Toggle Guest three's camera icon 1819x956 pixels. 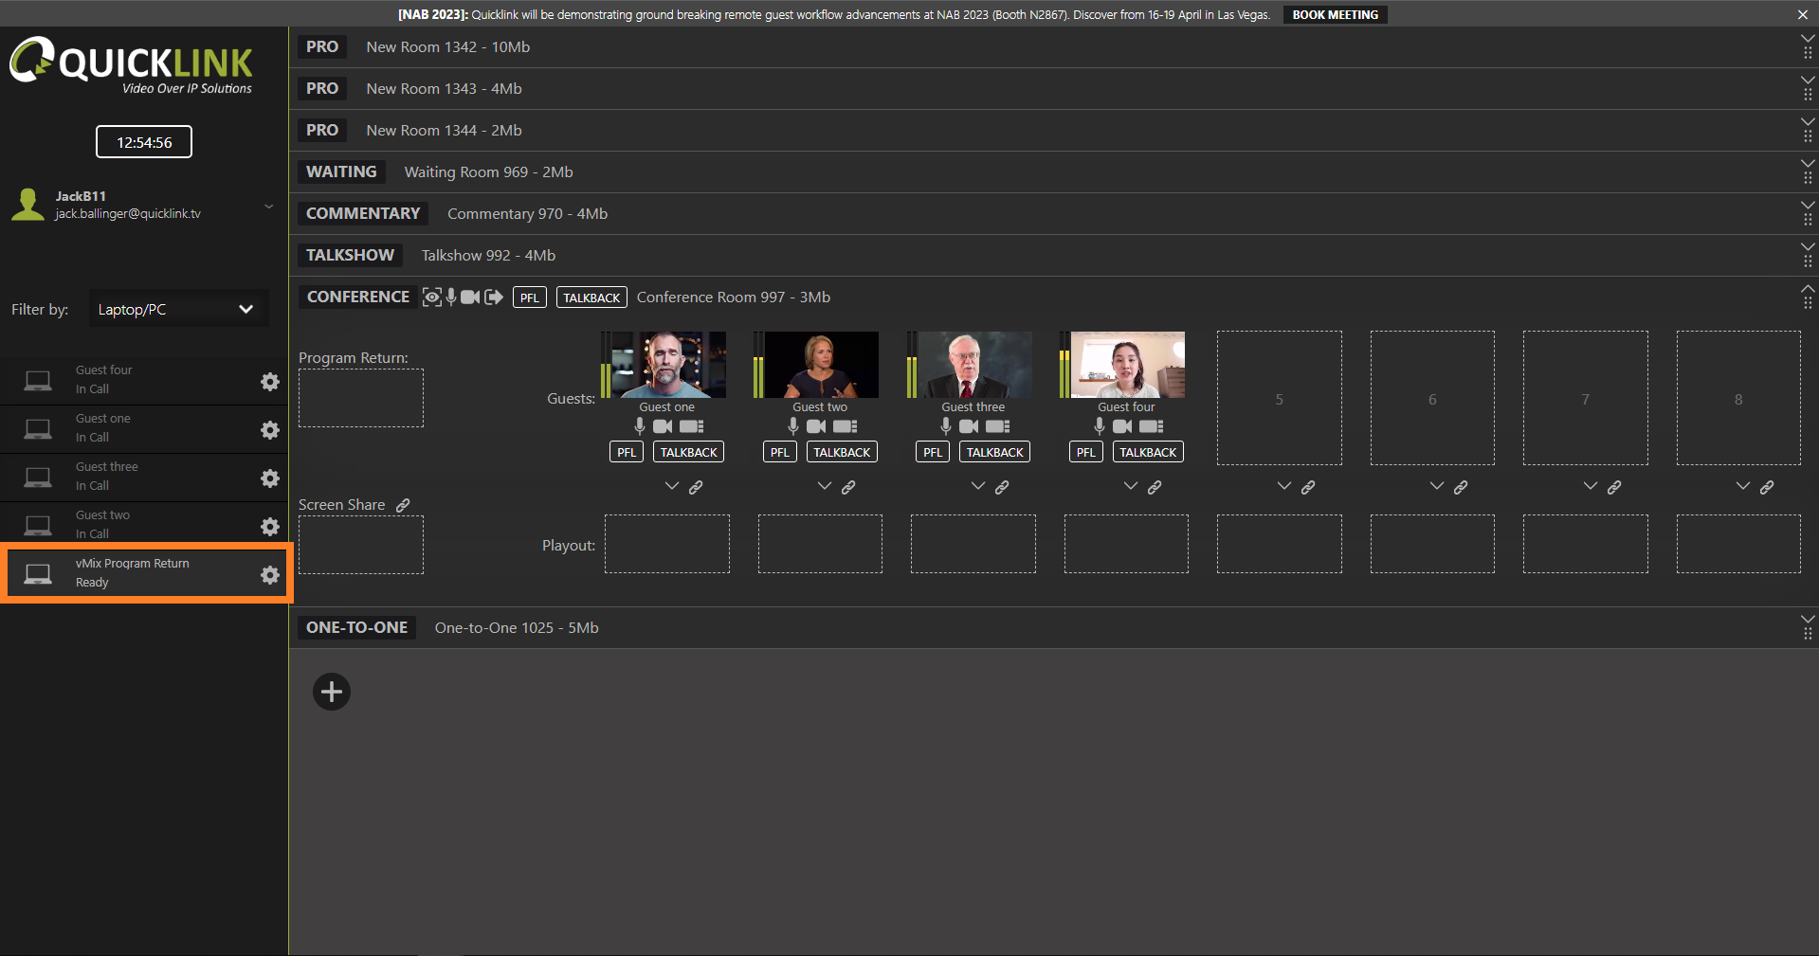point(969,426)
